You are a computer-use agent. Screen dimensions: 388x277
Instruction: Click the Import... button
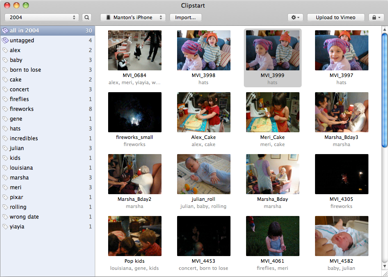186,17
